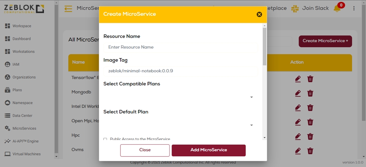This screenshot has height=167, width=366.
Task: Delete the Hpc microservice with trash icon
Action: click(310, 136)
